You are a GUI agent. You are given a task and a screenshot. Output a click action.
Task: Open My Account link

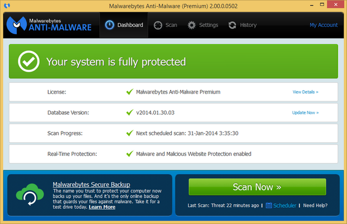[x=323, y=25]
